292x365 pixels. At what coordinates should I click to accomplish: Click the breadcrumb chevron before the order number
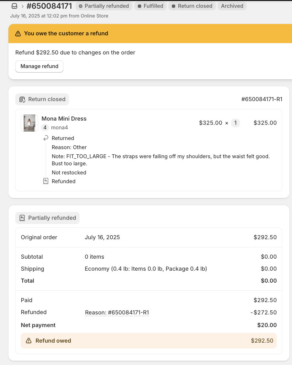click(x=23, y=6)
